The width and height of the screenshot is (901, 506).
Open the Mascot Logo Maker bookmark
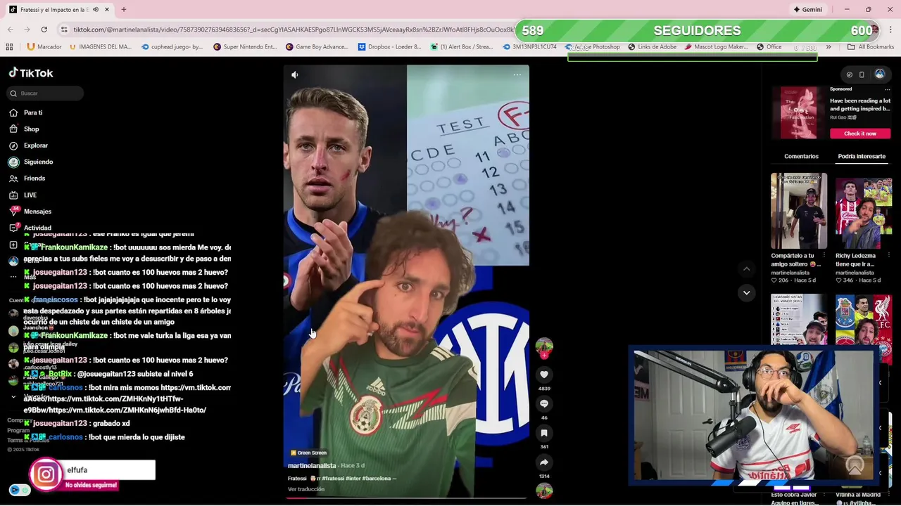tap(716, 47)
